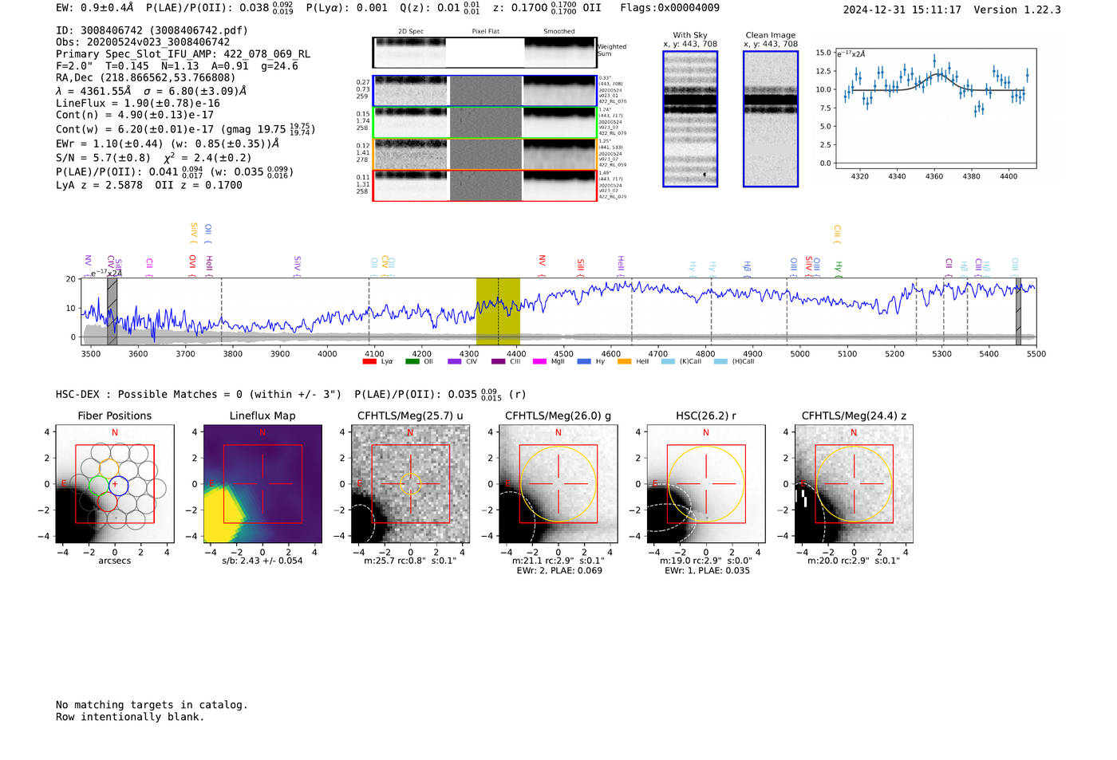Click the '2D Spec' column header
The image size is (1117, 760).
(x=411, y=31)
